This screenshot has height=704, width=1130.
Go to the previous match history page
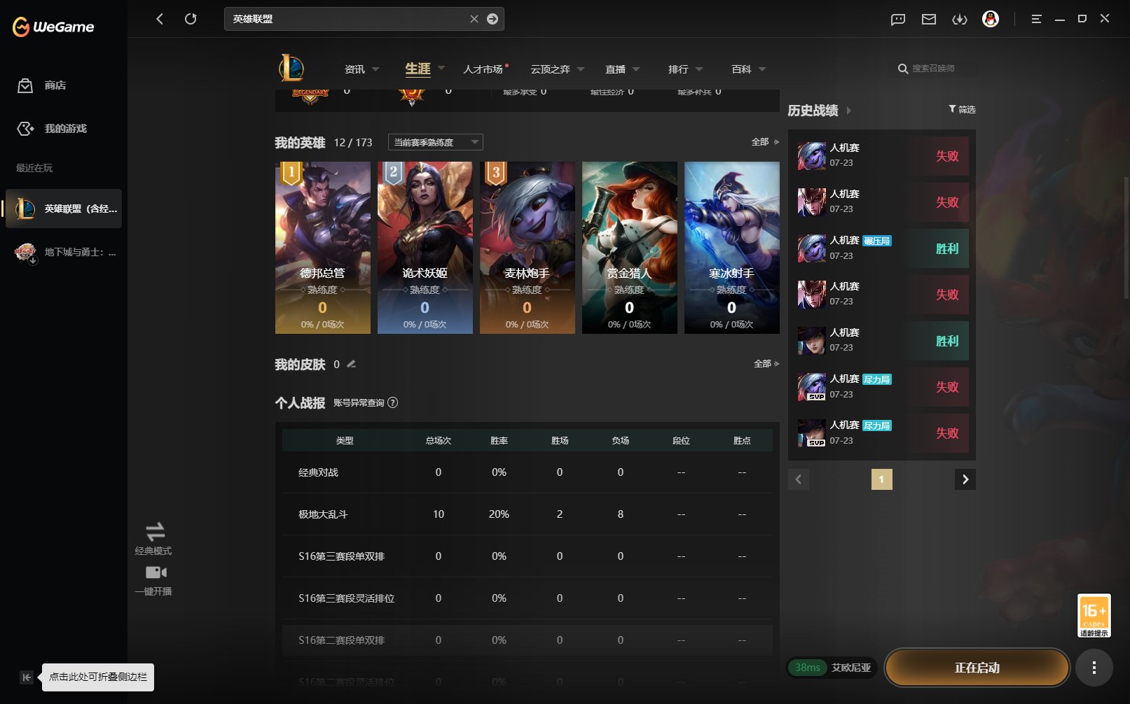tap(799, 479)
